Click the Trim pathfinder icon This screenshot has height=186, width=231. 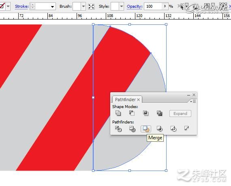(132, 129)
